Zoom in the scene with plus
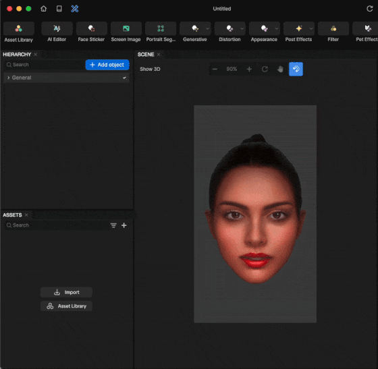 249,69
